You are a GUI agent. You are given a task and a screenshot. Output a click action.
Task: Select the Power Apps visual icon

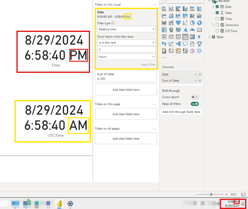click(x=192, y=51)
